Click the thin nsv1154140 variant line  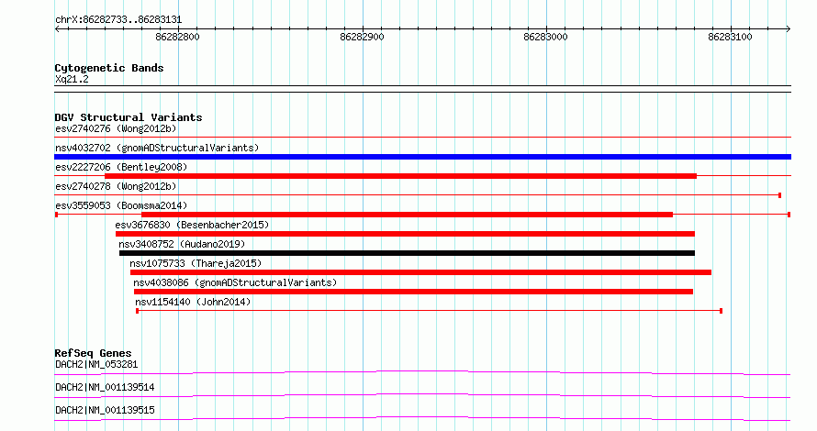[429, 311]
